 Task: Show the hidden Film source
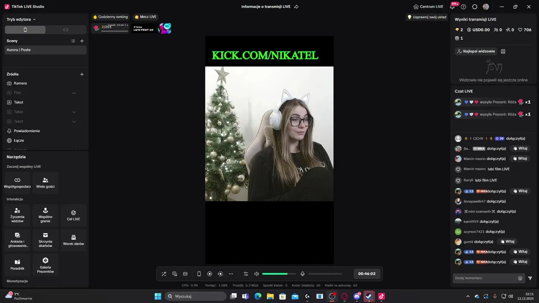[x=74, y=93]
